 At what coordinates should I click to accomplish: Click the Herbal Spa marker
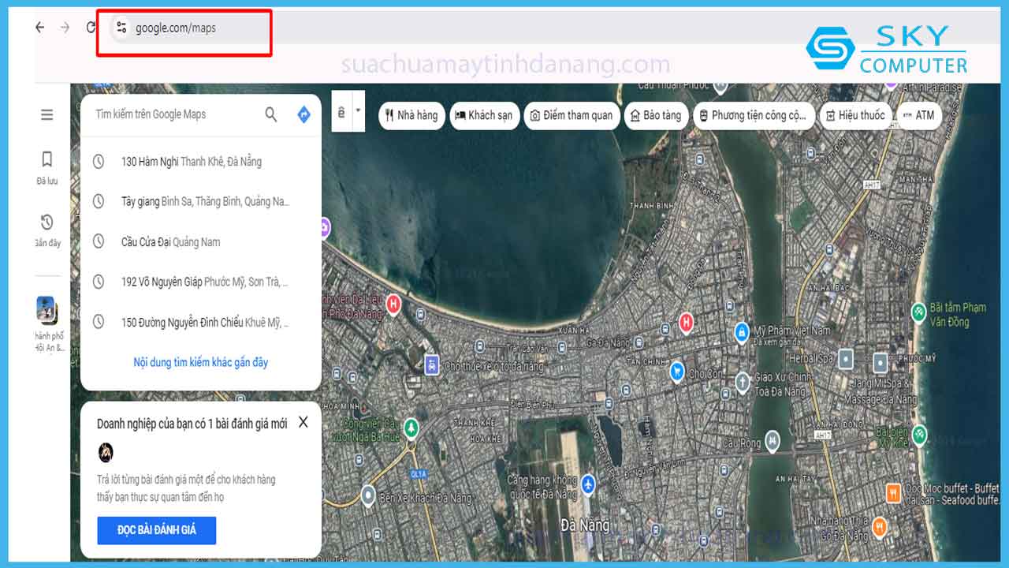click(846, 359)
